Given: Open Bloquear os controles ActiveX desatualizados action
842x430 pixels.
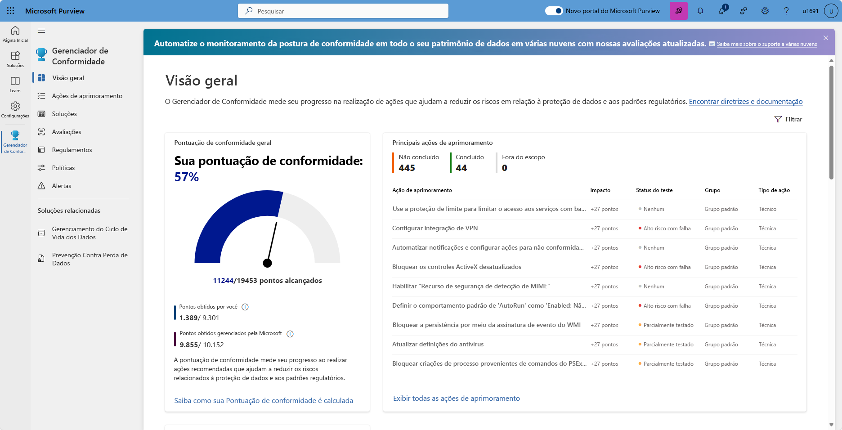Looking at the screenshot, I should (x=457, y=267).
